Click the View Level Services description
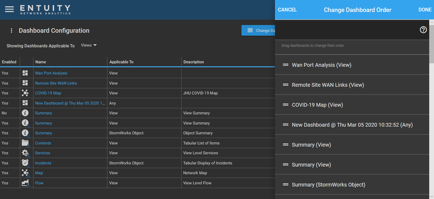Viewport: 434px width, 199px height. click(x=201, y=153)
